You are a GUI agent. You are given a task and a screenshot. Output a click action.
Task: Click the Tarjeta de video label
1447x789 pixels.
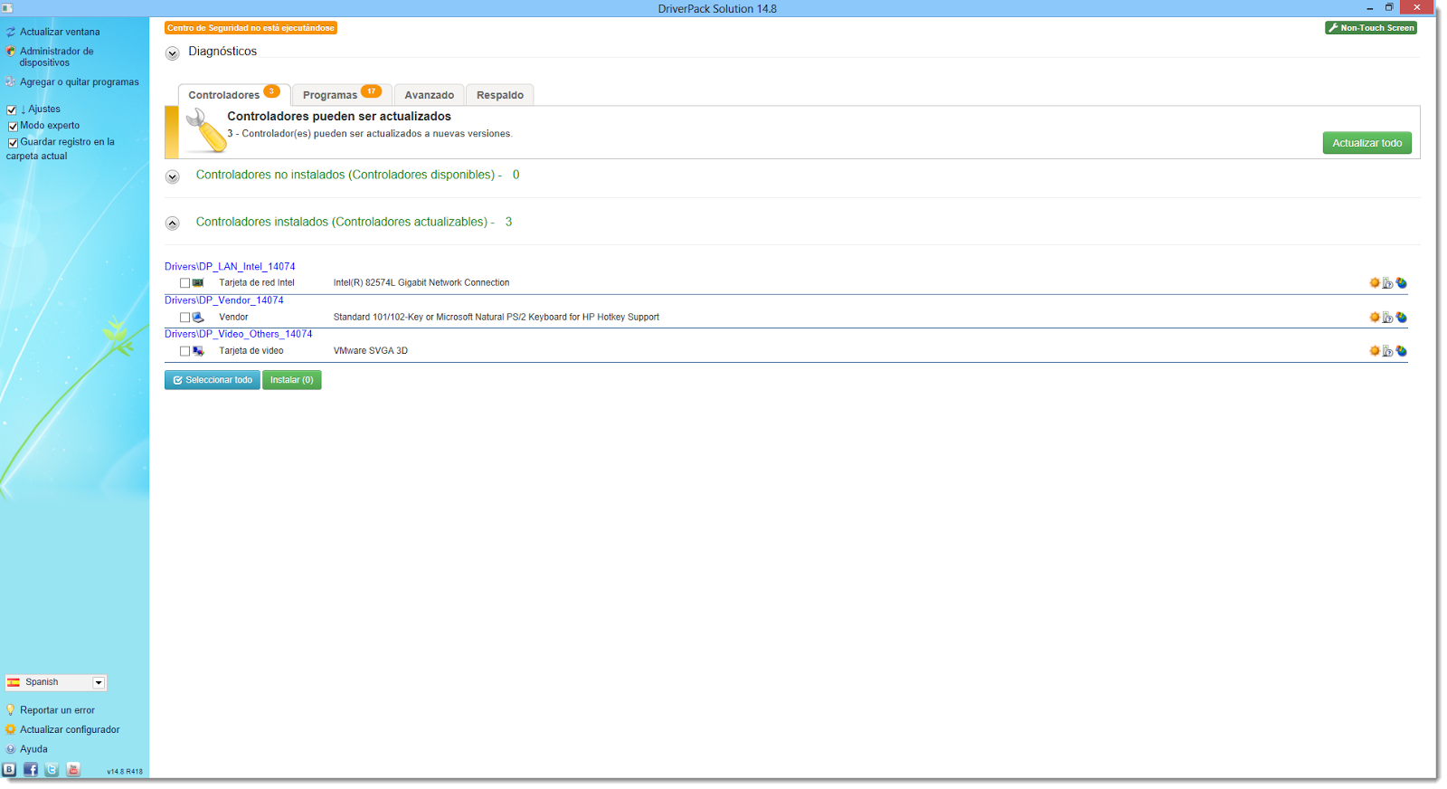click(251, 351)
